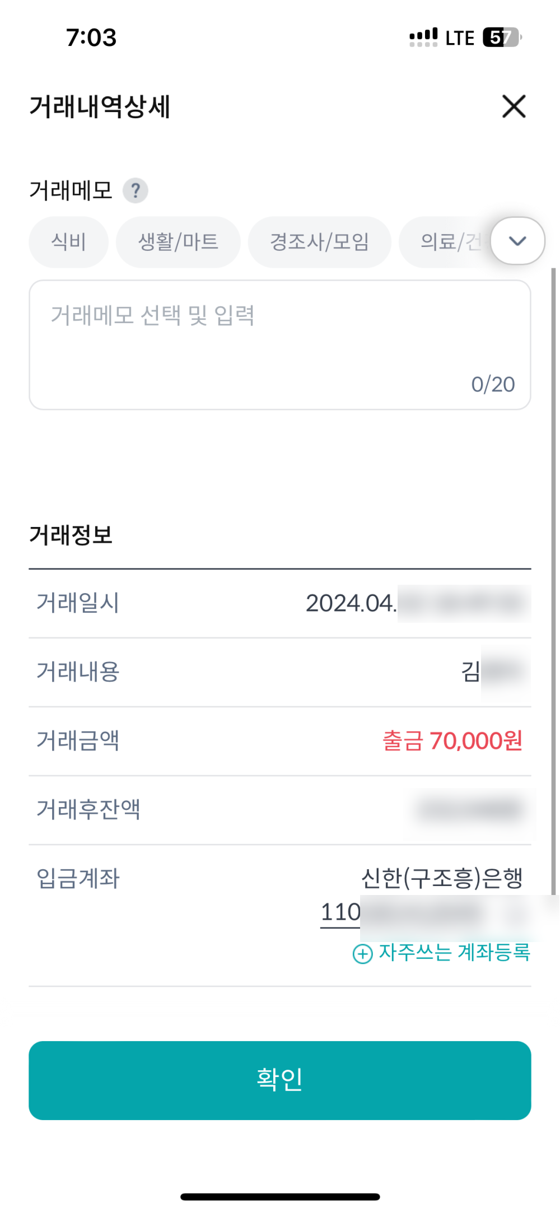This screenshot has height=1212, width=560.
Task: Select the 경조사/모임 memo category chip
Action: 319,242
